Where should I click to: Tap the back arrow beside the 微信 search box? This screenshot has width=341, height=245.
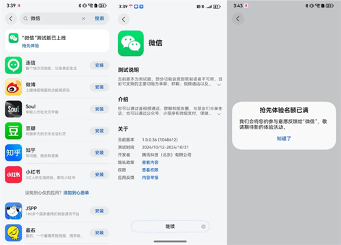[11, 18]
